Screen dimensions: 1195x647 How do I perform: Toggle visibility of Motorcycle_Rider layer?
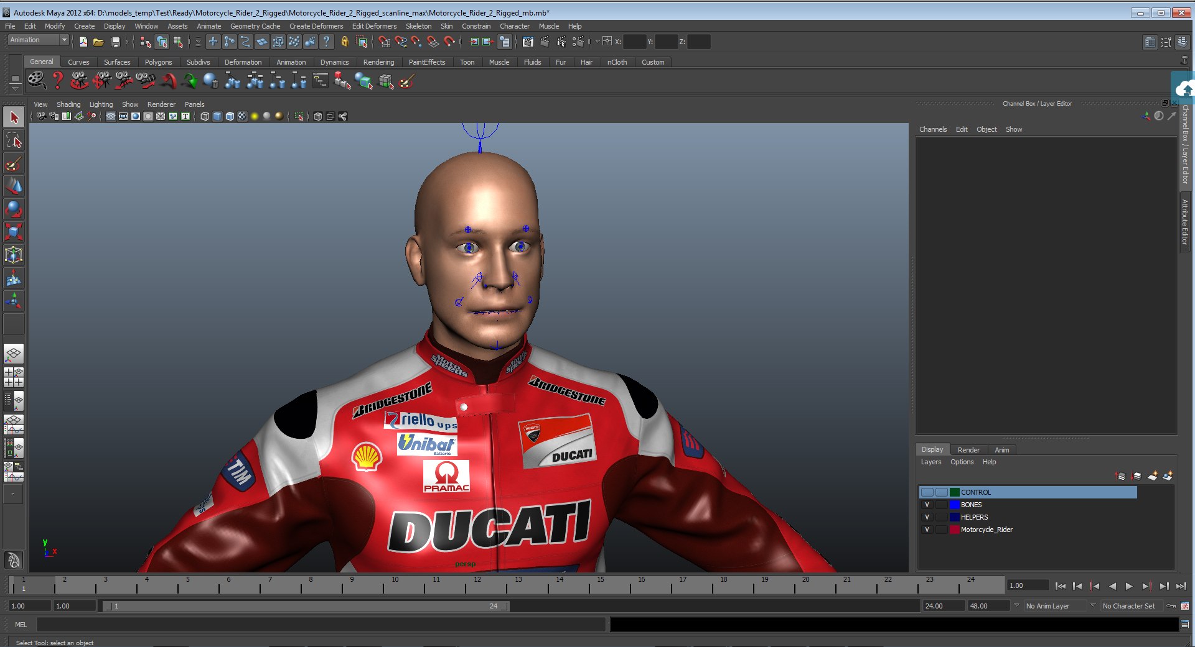pos(927,530)
